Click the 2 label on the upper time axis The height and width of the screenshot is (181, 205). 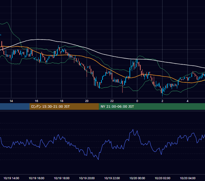point(162,101)
